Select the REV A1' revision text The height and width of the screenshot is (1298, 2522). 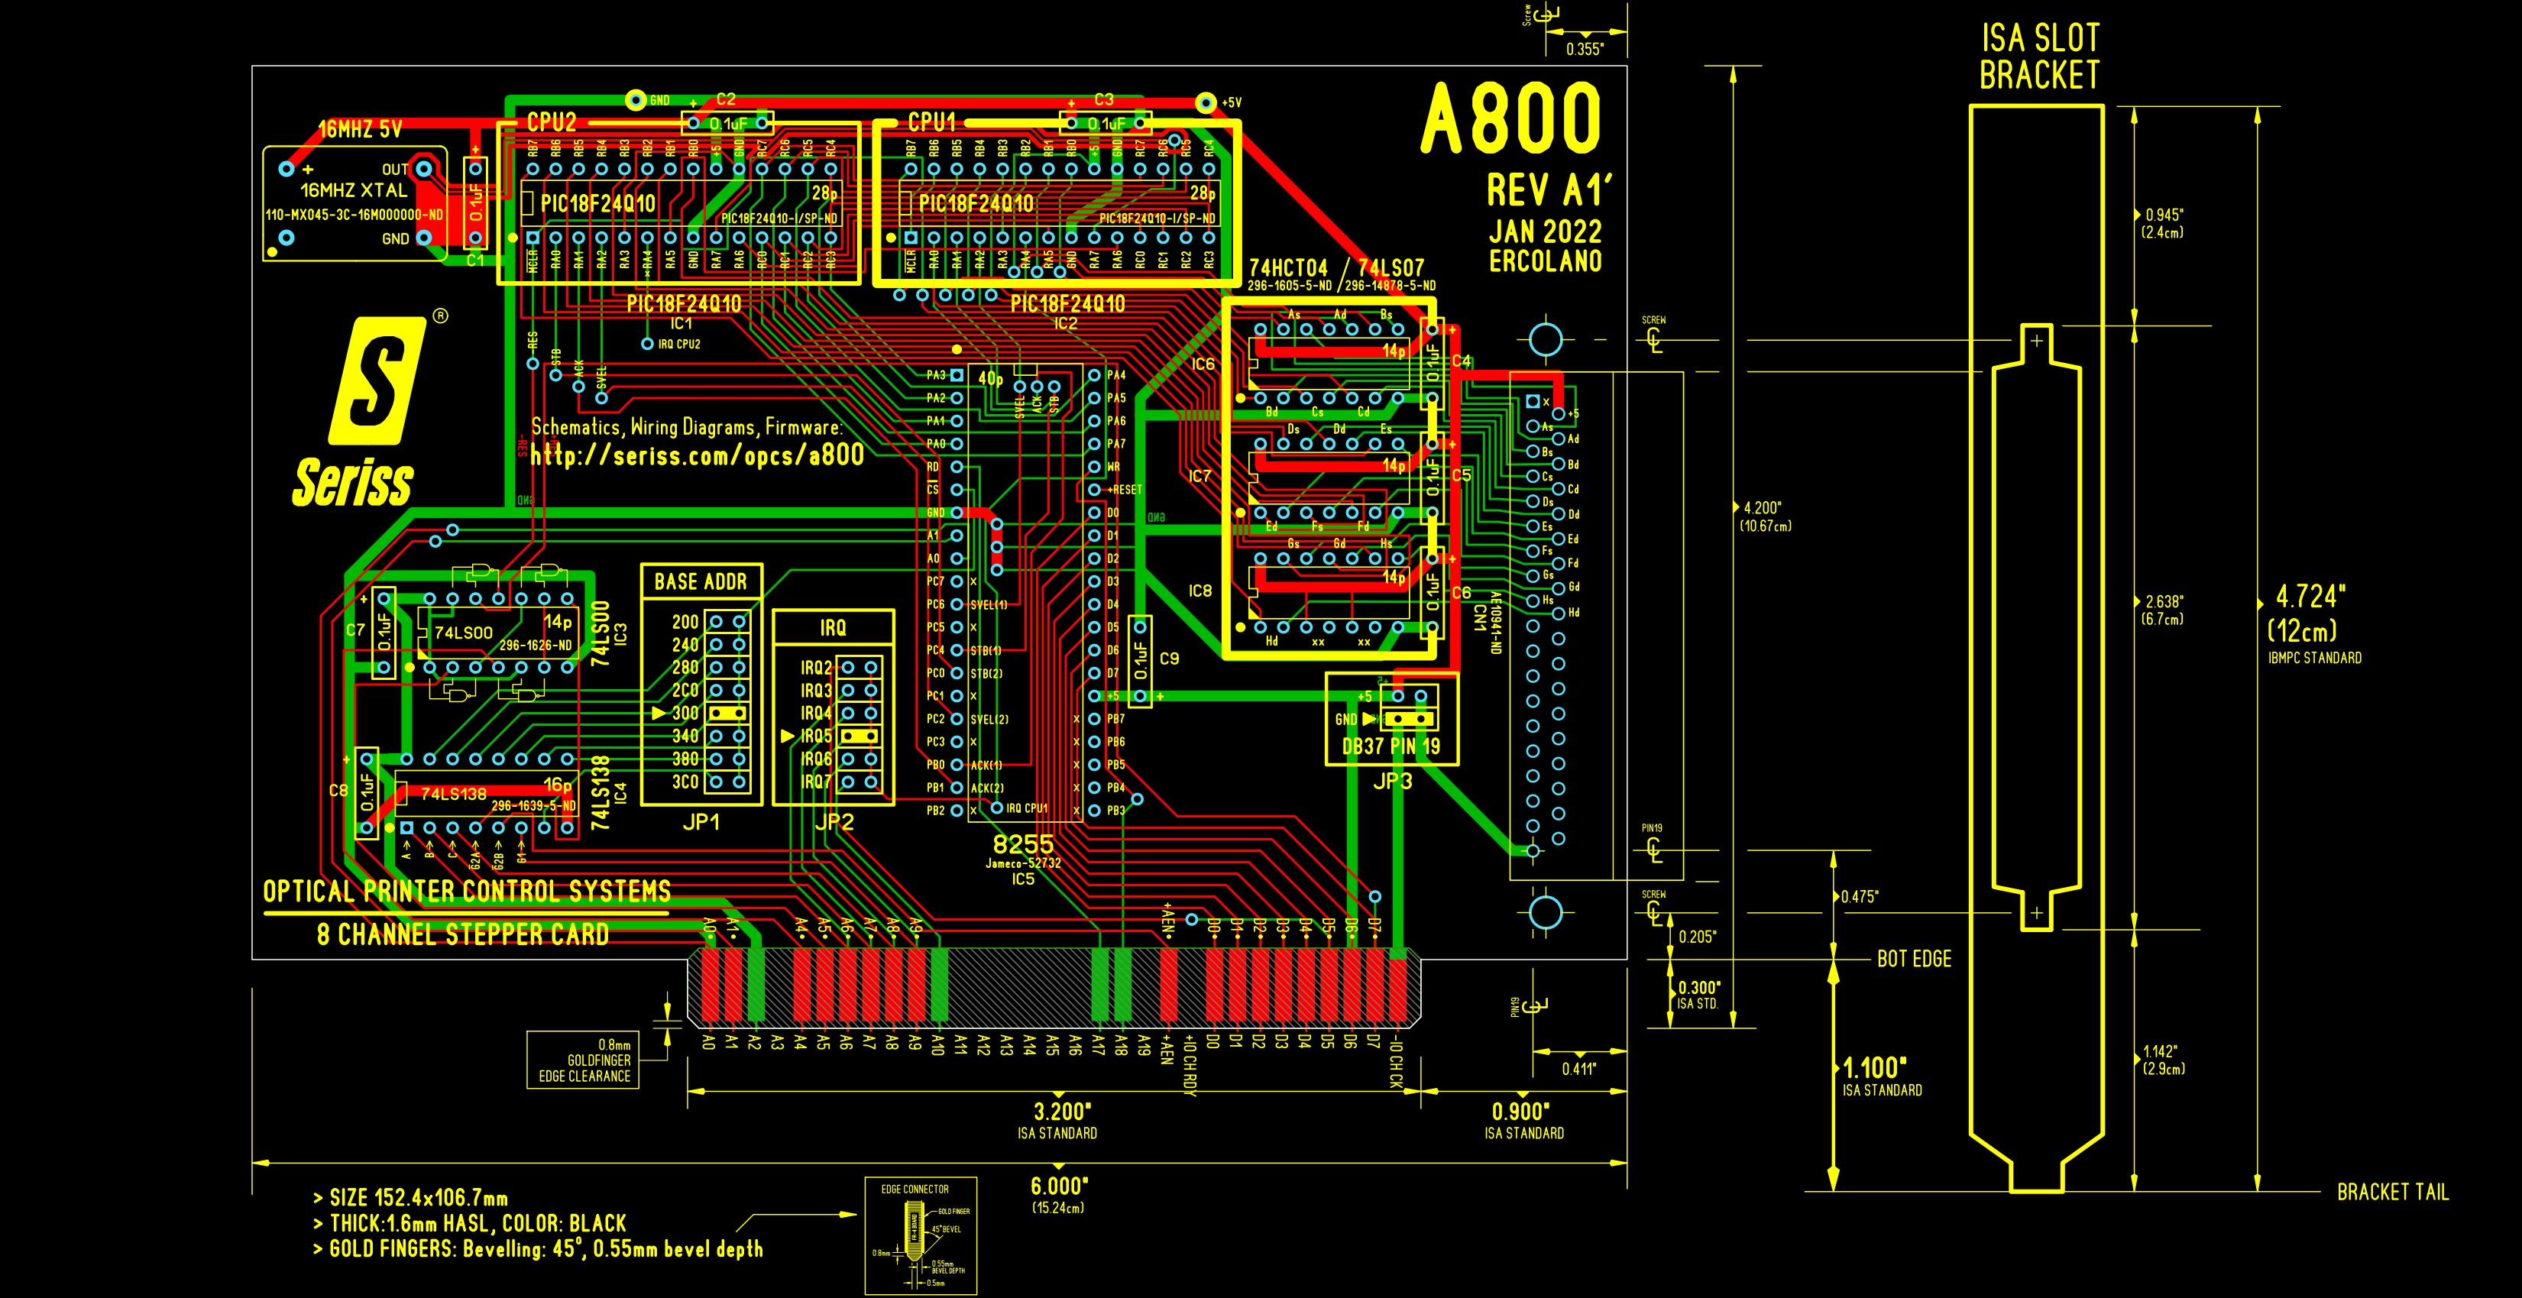point(1549,190)
